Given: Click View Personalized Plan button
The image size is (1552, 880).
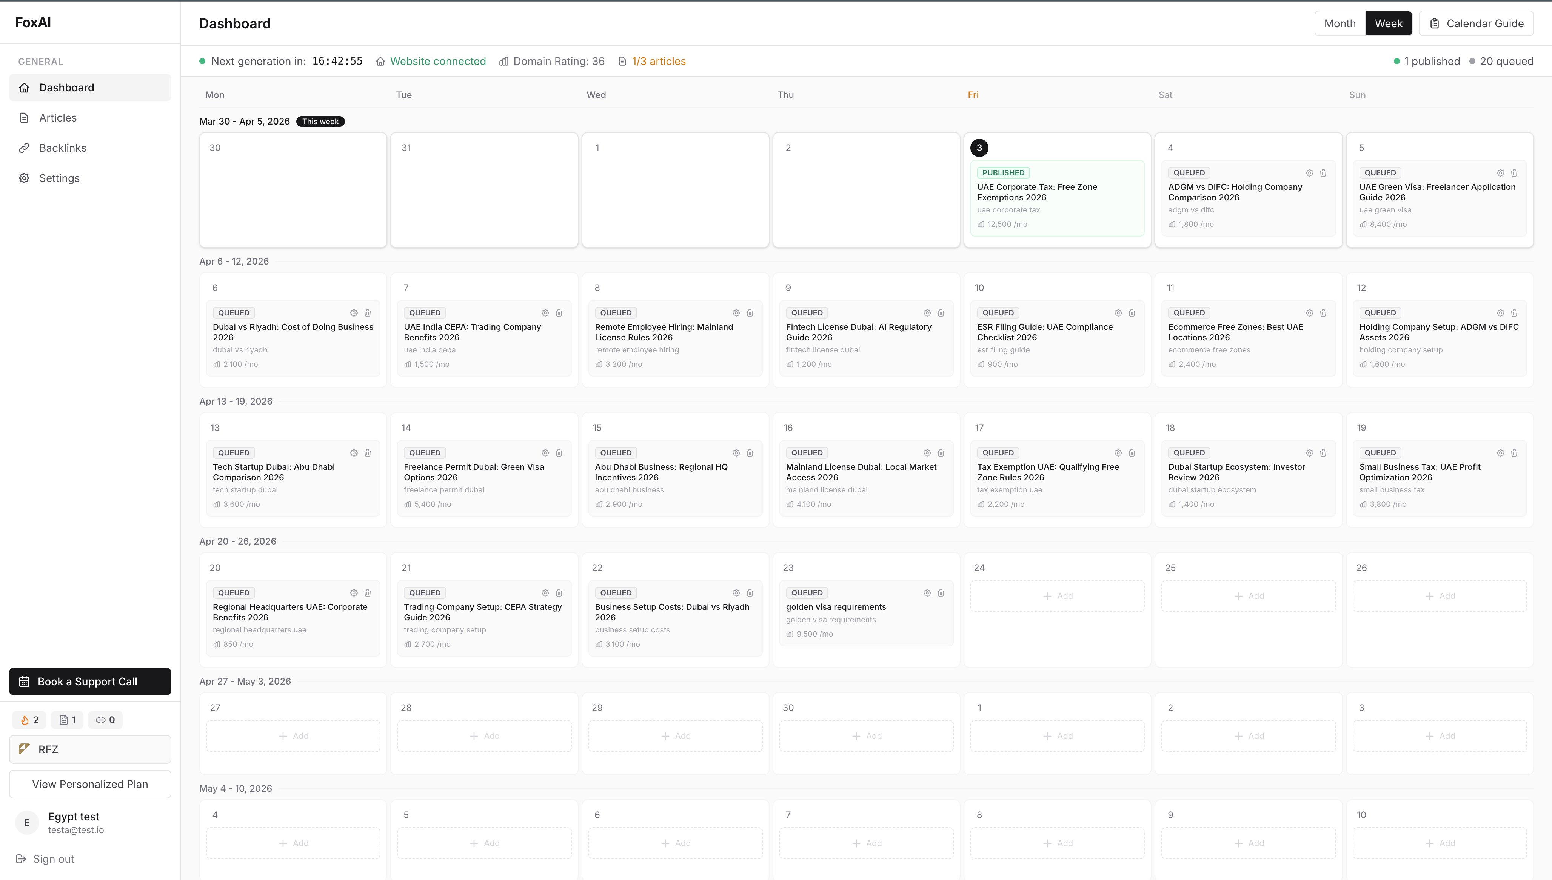Looking at the screenshot, I should point(90,785).
